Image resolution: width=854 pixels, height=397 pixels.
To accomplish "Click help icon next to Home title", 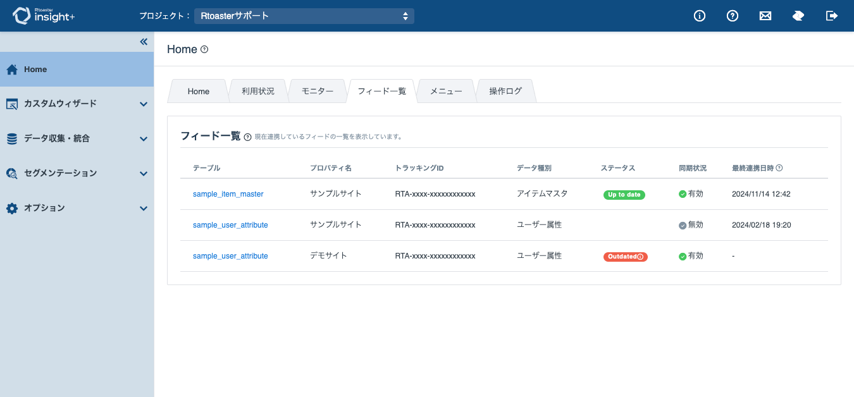I will point(204,49).
